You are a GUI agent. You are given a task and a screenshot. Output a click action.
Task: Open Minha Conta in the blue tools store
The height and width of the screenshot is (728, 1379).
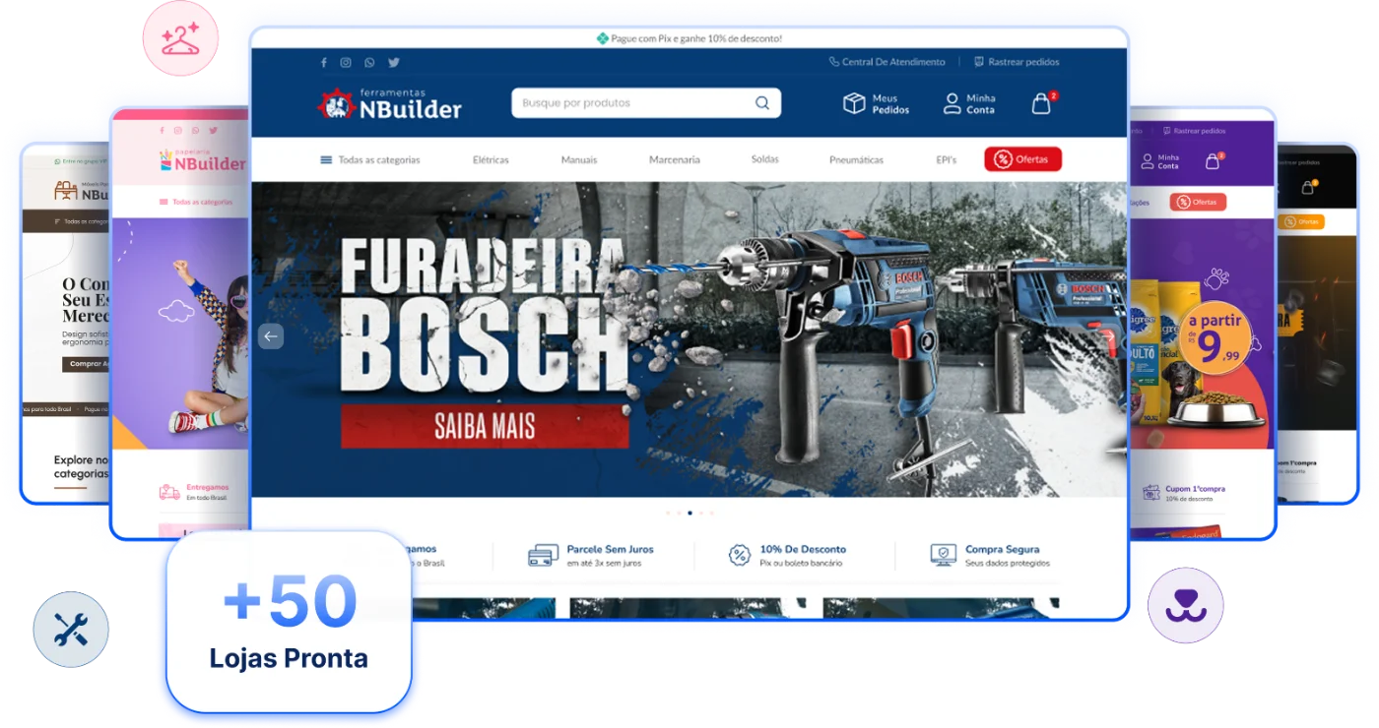[970, 103]
